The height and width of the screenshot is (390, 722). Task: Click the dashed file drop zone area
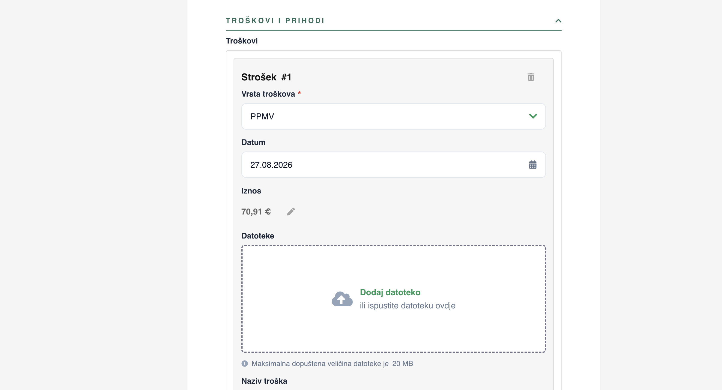tap(393, 299)
